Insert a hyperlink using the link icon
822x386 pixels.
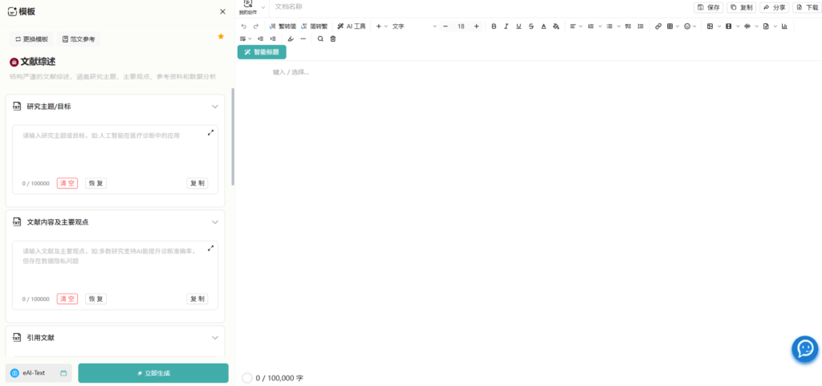pos(658,26)
